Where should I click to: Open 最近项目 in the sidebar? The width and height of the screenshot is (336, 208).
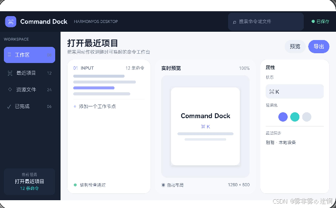click(30, 73)
